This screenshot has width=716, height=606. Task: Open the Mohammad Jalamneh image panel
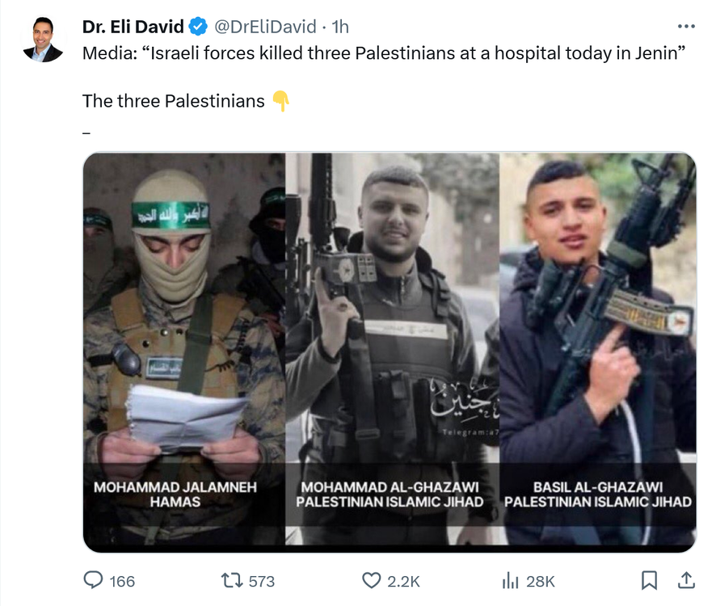(x=184, y=349)
